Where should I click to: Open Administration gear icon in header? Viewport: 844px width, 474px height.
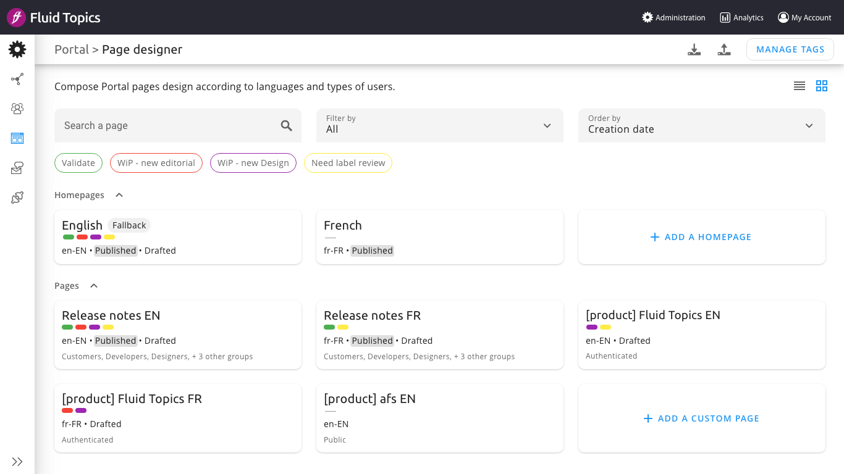tap(648, 17)
